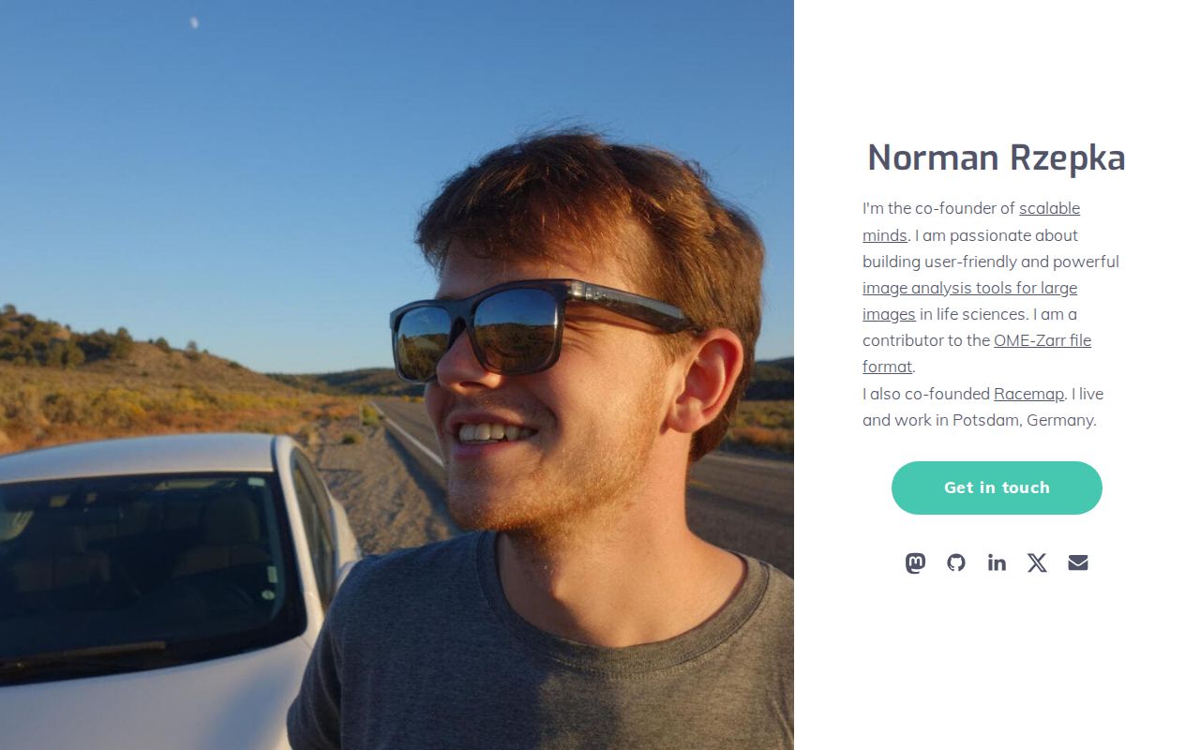This screenshot has width=1200, height=750.
Task: Click the word 'minds' in the underlined link
Action: [885, 235]
